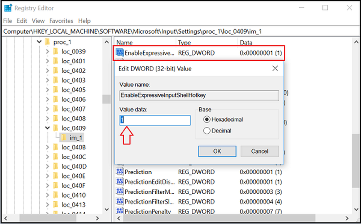Select the loc_0405 folder icon
The height and width of the screenshot is (224, 361).
tap(56, 89)
